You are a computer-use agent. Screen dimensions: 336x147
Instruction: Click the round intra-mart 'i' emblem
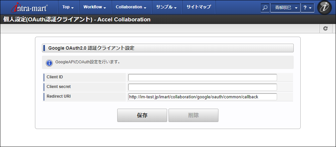(324, 8)
